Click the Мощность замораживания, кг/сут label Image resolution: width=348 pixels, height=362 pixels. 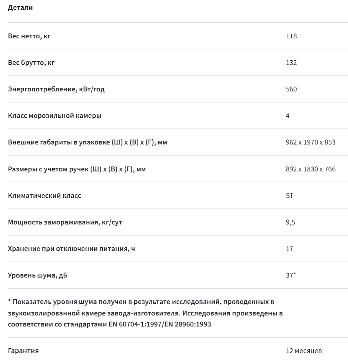[65, 222]
